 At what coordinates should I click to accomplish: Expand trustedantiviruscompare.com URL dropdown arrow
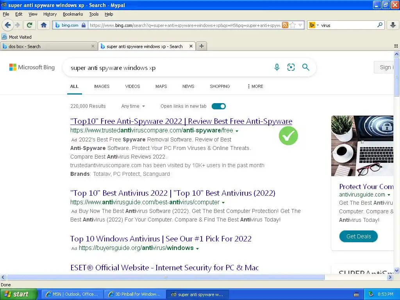click(237, 131)
